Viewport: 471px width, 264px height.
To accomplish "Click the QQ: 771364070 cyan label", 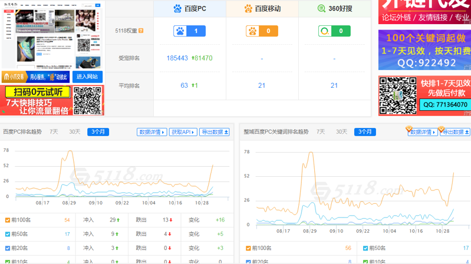I will click(x=445, y=104).
